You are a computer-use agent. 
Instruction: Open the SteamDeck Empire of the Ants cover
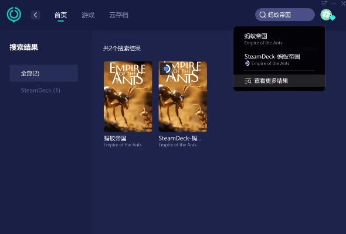tap(183, 97)
